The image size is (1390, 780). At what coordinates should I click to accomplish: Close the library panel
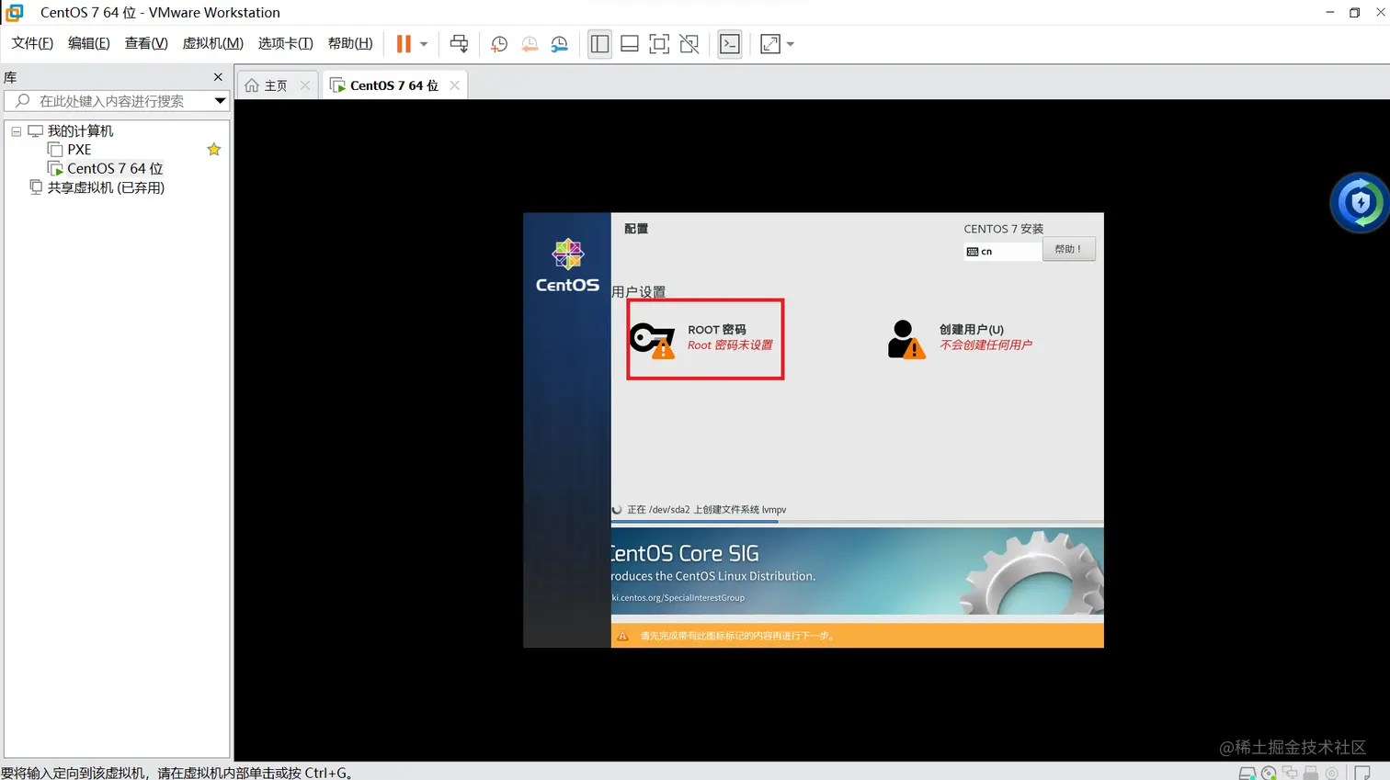(x=218, y=77)
